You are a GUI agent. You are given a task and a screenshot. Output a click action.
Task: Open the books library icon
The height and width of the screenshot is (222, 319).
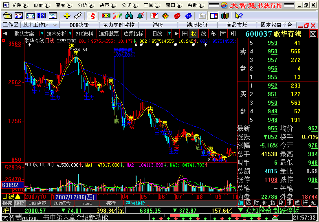coord(225,15)
